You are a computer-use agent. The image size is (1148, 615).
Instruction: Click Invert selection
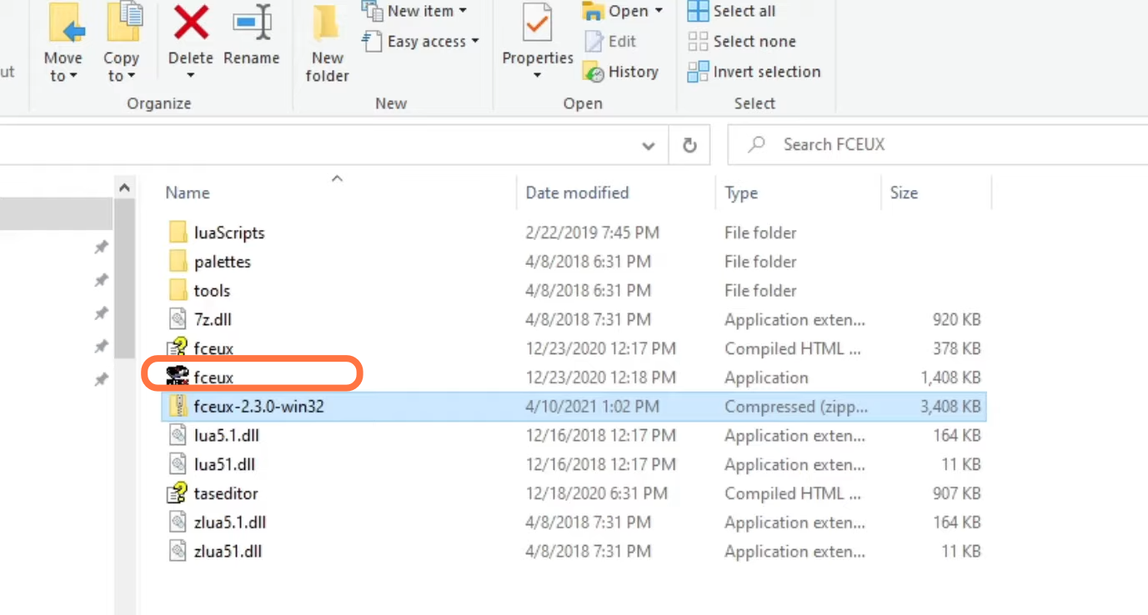pyautogui.click(x=754, y=72)
